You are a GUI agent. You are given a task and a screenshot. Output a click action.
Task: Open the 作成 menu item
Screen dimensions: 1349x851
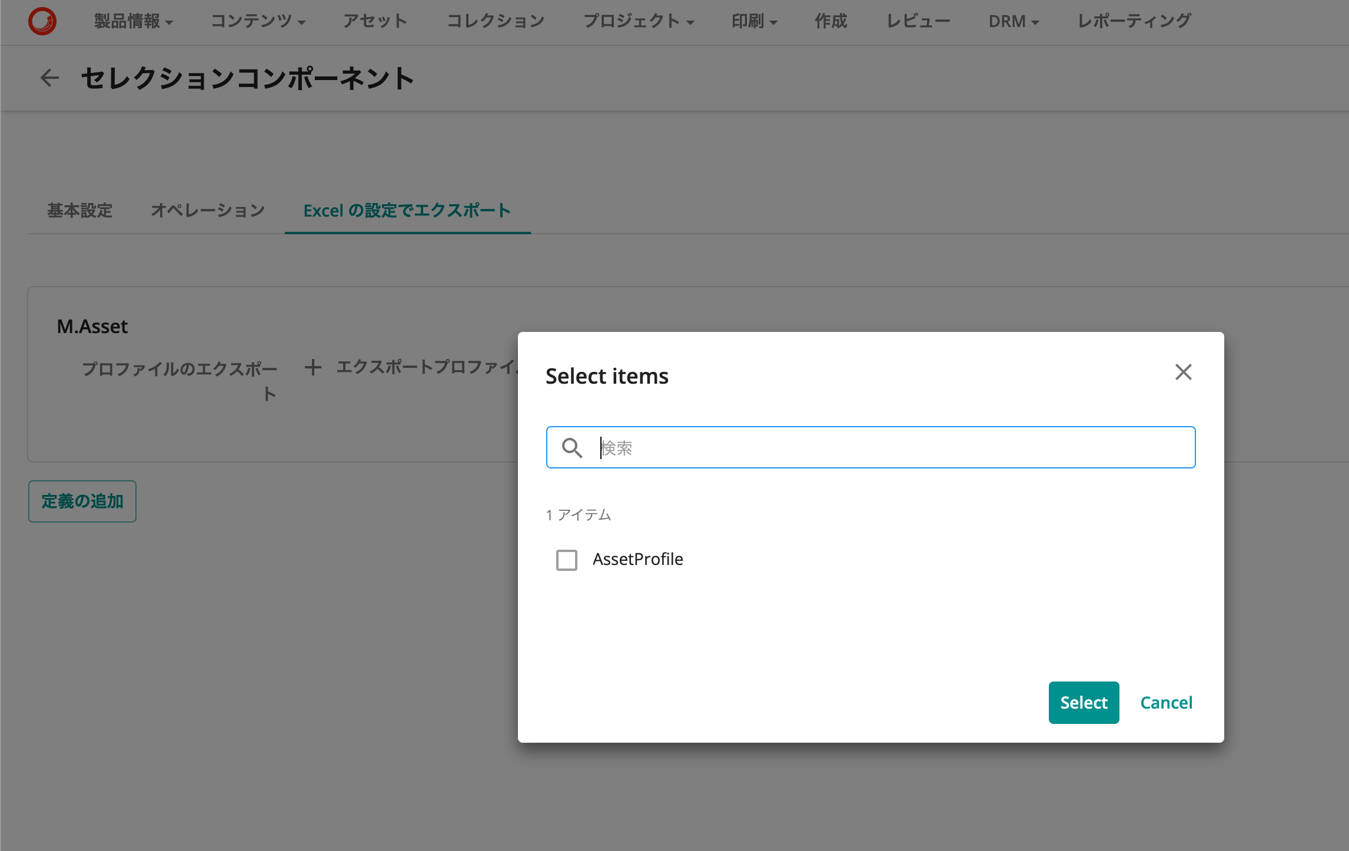click(830, 21)
